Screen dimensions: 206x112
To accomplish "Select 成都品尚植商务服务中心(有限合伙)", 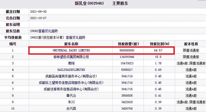I will tap(71, 76).
